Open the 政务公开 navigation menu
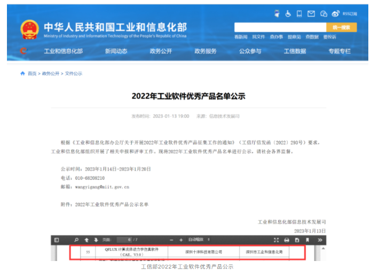Image resolution: width=371 pixels, height=276 pixels. (x=161, y=51)
